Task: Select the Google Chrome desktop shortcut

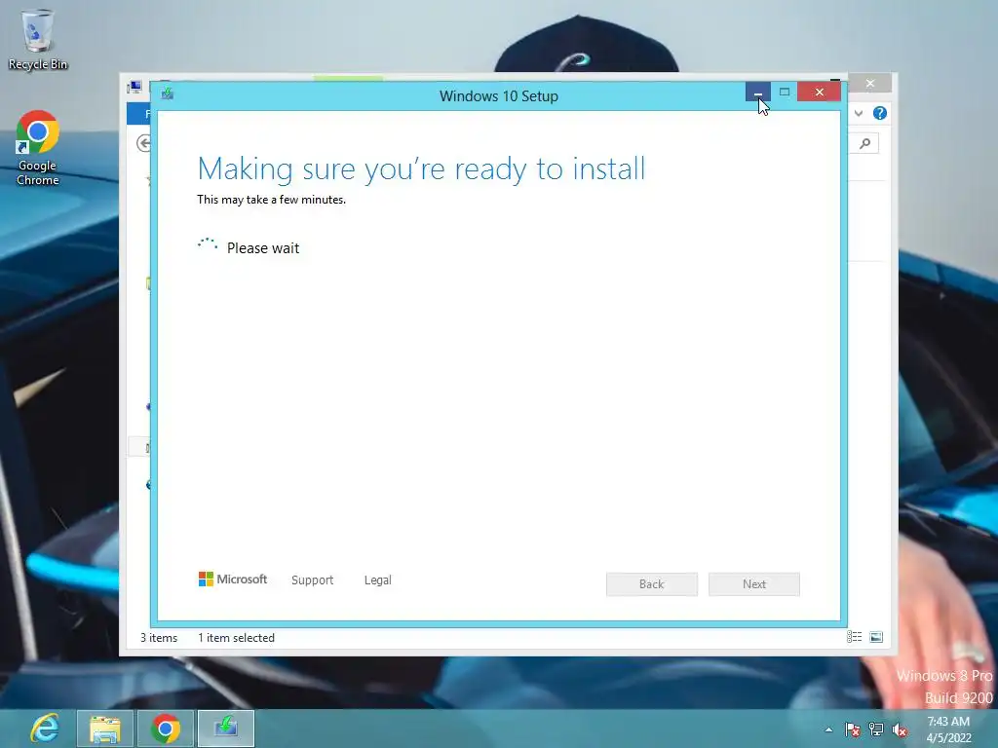Action: click(38, 148)
